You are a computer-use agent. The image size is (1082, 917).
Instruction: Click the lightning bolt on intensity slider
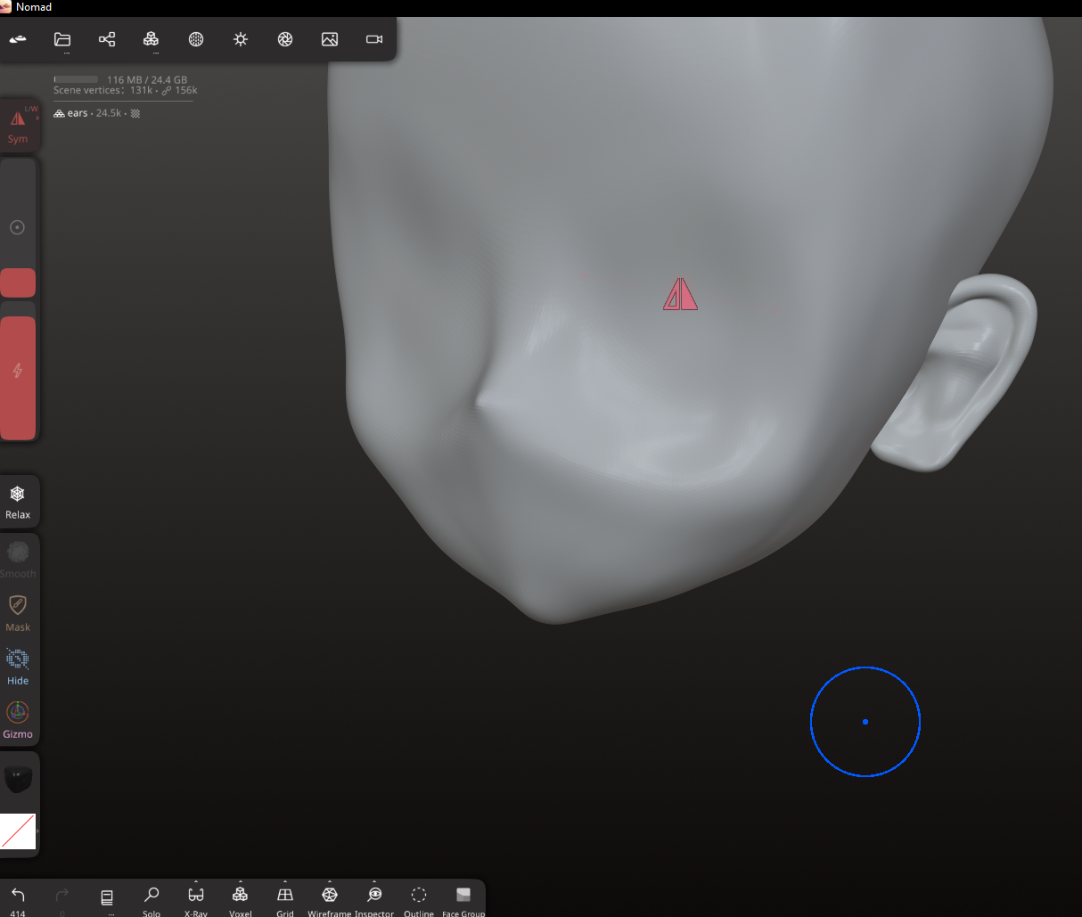(x=18, y=371)
